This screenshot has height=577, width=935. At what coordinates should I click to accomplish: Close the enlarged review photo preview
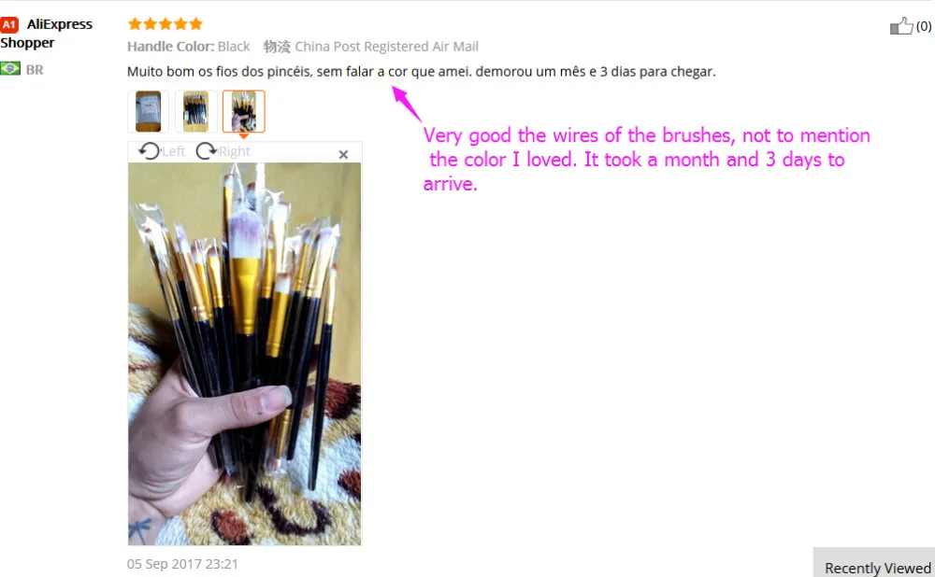click(343, 155)
